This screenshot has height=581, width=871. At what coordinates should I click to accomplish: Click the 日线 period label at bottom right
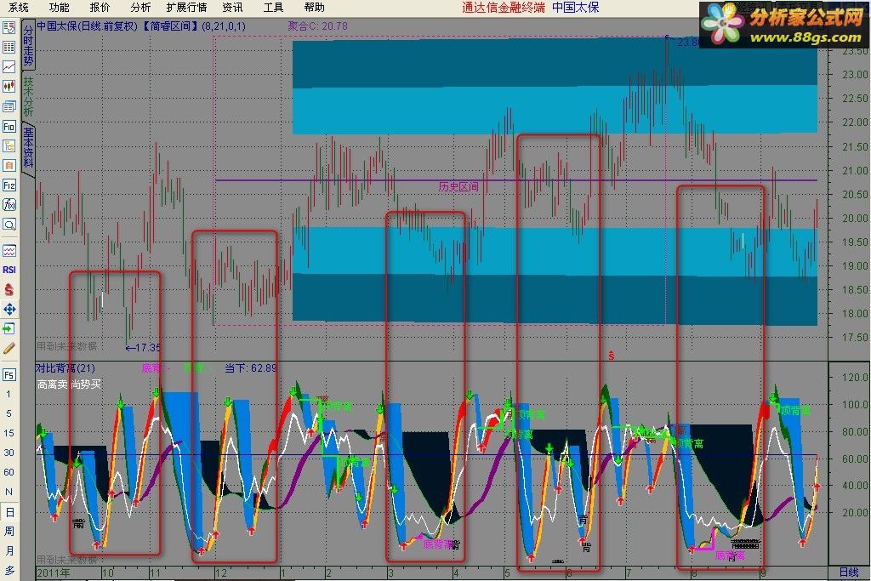(x=849, y=572)
